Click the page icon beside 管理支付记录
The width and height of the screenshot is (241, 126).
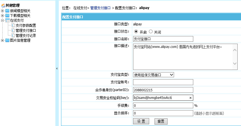pos(13,36)
